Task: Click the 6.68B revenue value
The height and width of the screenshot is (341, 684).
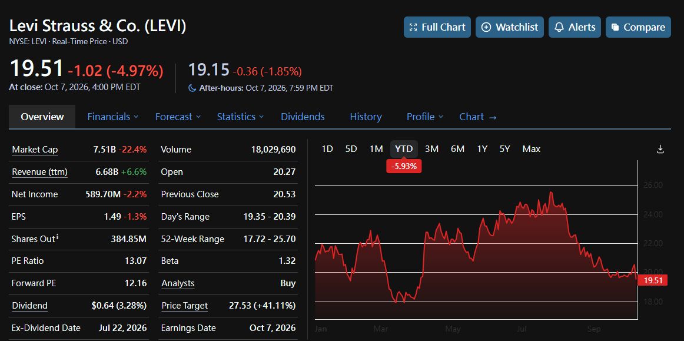Action: tap(107, 171)
